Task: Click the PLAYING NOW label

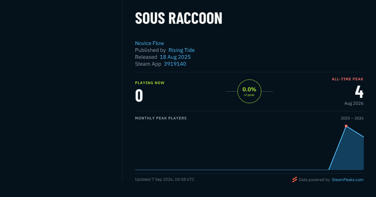Action: [x=150, y=83]
